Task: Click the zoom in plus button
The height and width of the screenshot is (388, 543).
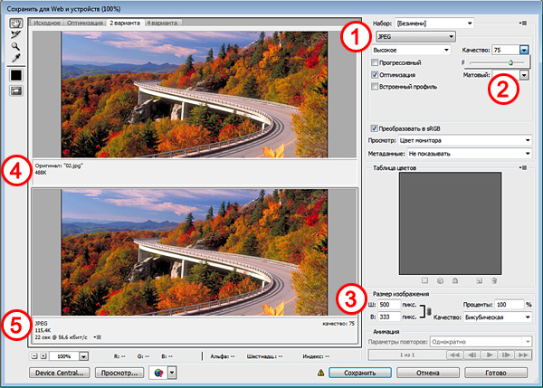Action: point(43,355)
